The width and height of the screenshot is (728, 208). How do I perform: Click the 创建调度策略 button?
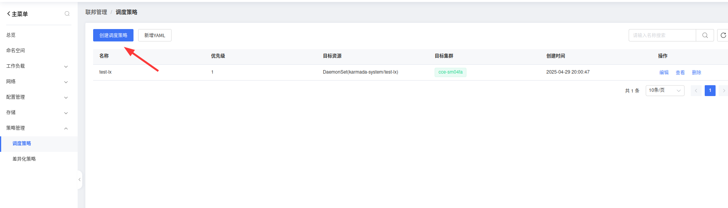point(113,35)
